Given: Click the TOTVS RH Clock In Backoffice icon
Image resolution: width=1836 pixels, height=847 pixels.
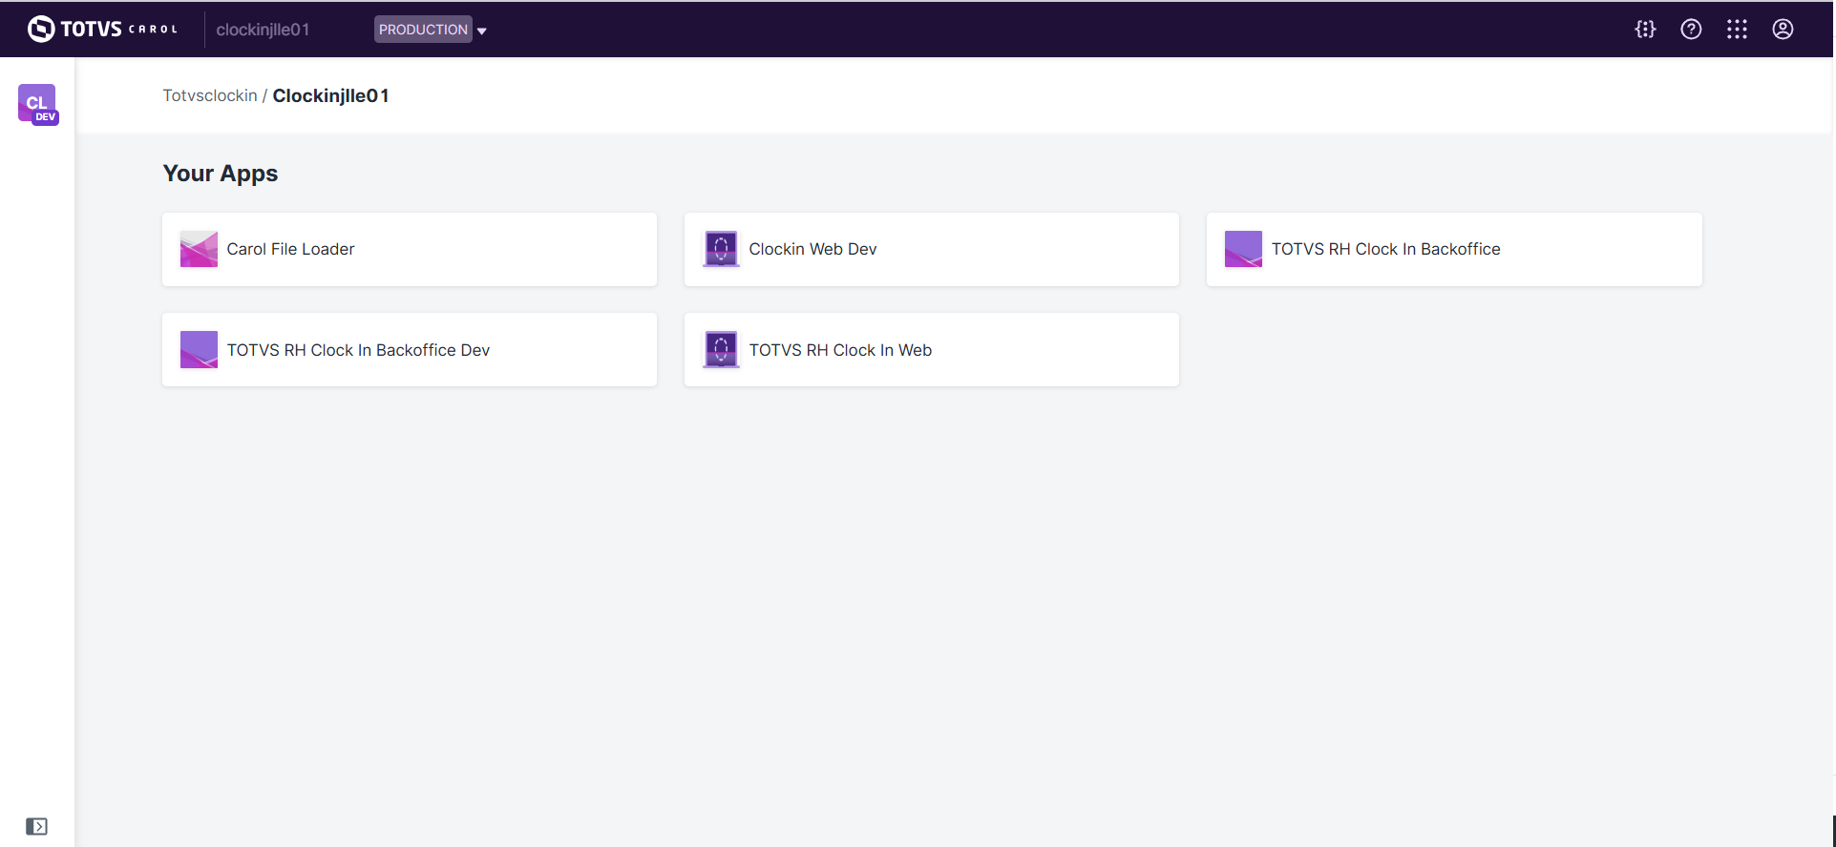Looking at the screenshot, I should [x=1243, y=249].
